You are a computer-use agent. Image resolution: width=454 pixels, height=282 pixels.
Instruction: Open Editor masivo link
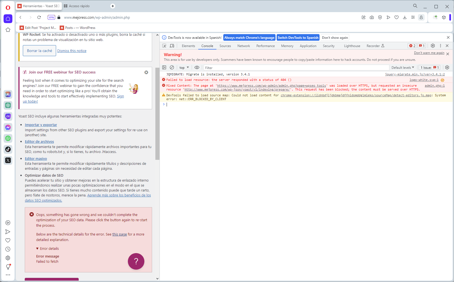click(x=36, y=159)
